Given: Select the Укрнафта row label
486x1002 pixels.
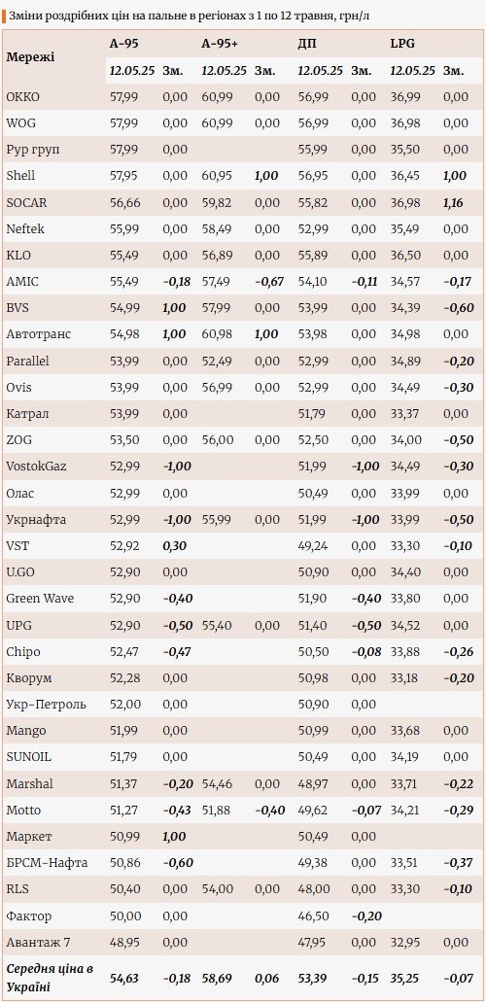Looking at the screenshot, I should point(36,520).
